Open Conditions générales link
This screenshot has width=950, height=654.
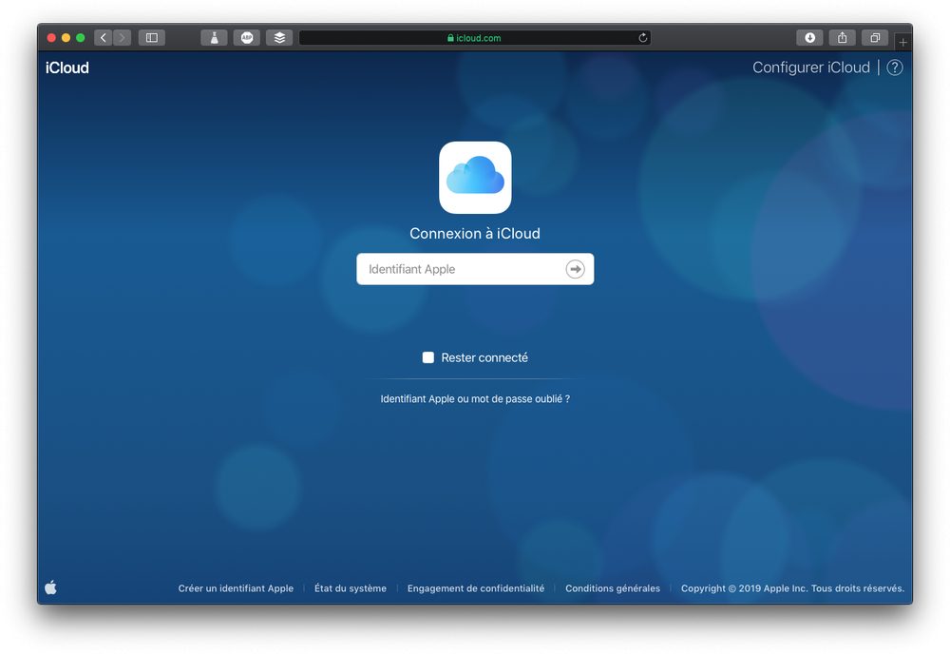tap(613, 587)
